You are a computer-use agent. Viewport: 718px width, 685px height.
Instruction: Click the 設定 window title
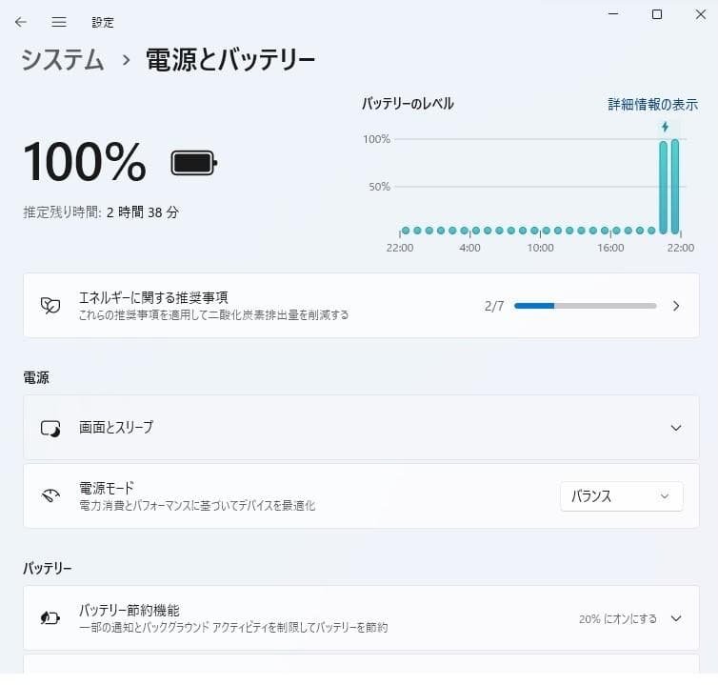tap(103, 23)
